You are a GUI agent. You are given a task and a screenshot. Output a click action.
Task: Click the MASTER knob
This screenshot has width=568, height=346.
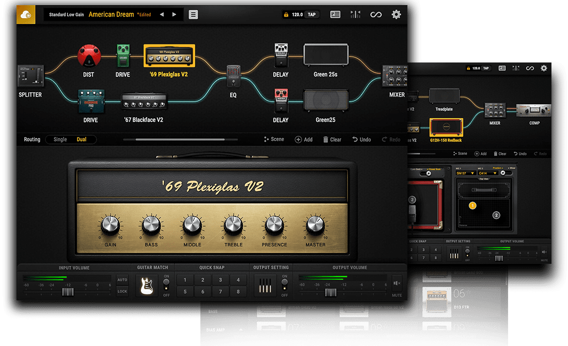315,225
